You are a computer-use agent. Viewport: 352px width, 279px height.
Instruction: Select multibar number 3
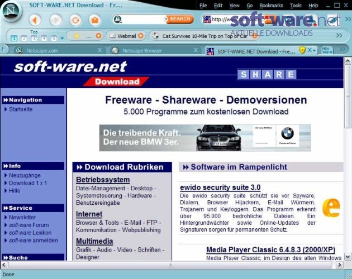click(34, 39)
